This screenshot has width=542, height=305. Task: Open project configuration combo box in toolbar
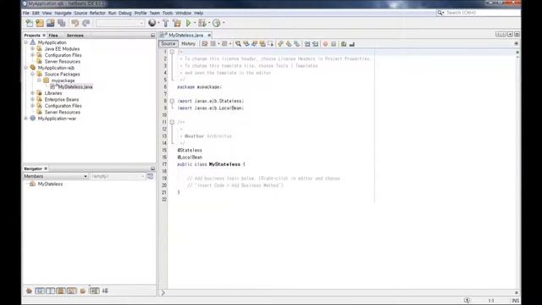click(120, 23)
